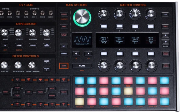Click the Sub Oct encoder knob above button 3
The height and width of the screenshot is (112, 180).
135,14
